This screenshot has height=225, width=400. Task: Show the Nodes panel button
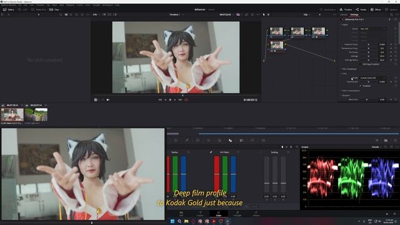coord(361,9)
